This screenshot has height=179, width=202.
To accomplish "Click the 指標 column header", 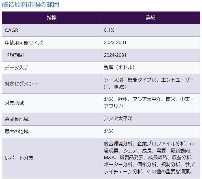I will point(51,18).
